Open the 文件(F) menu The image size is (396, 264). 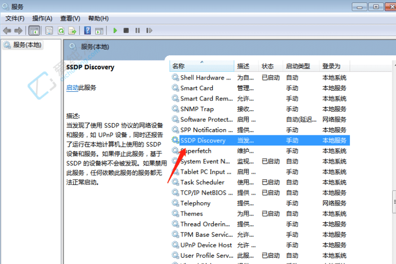click(x=15, y=18)
